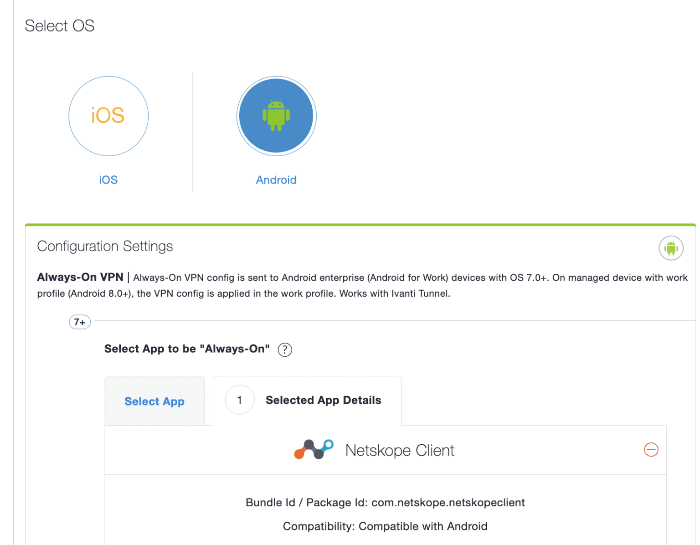Click the numbered circle on Selected App Details
The width and height of the screenshot is (700, 545).
pos(240,400)
